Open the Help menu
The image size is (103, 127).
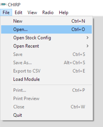64,13
